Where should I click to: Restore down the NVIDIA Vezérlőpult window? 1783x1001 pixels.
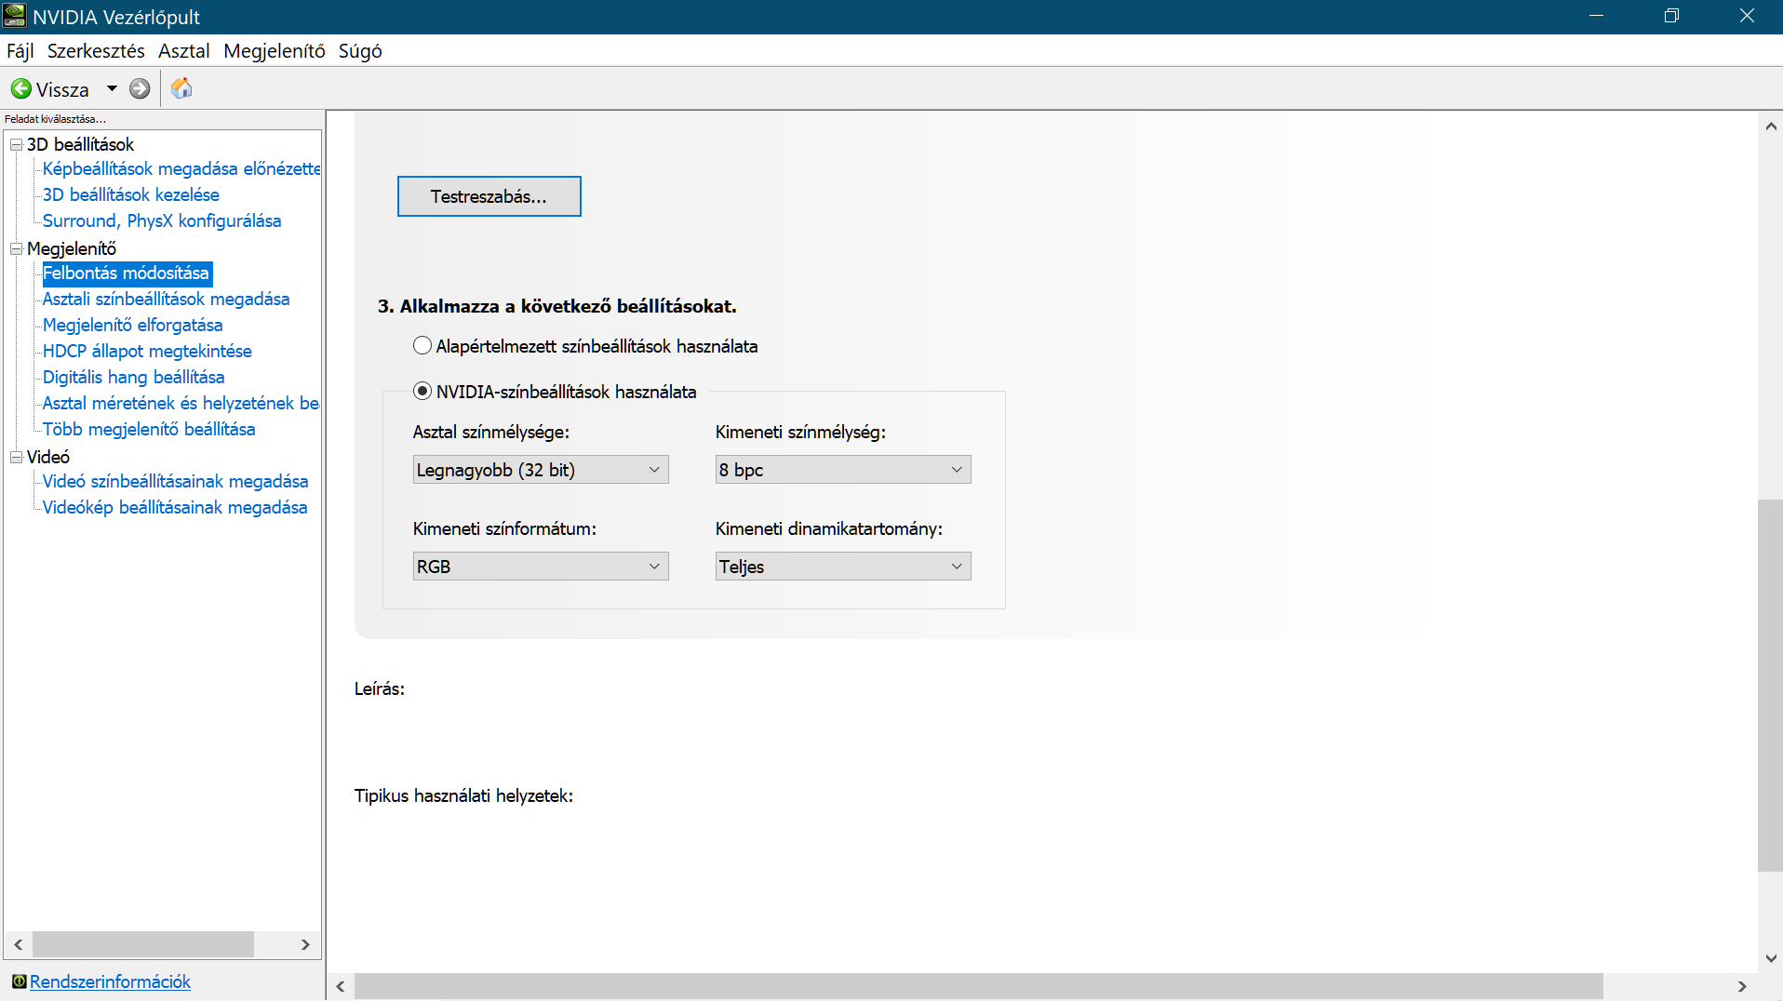pos(1671,16)
